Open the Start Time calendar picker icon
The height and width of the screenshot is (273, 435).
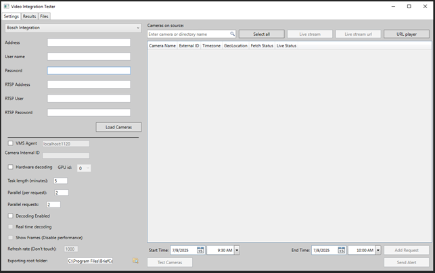coord(200,250)
